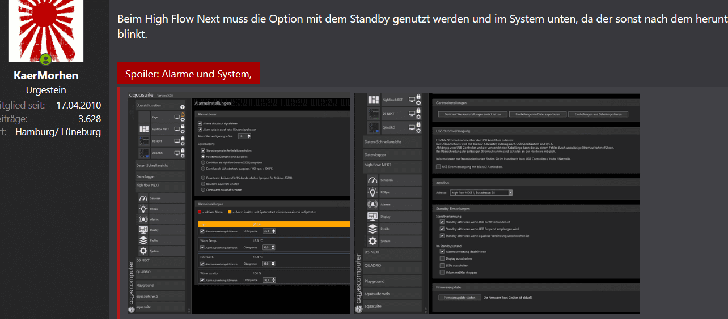Click the QUADRO page thumbnail, left screenshot

pyautogui.click(x=144, y=153)
